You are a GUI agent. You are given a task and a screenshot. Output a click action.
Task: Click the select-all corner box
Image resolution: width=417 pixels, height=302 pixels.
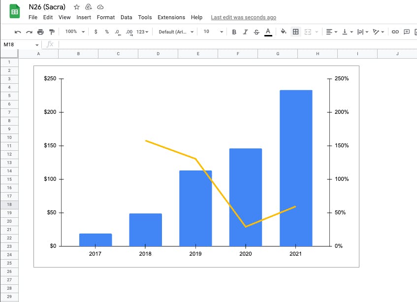[x=9, y=54]
